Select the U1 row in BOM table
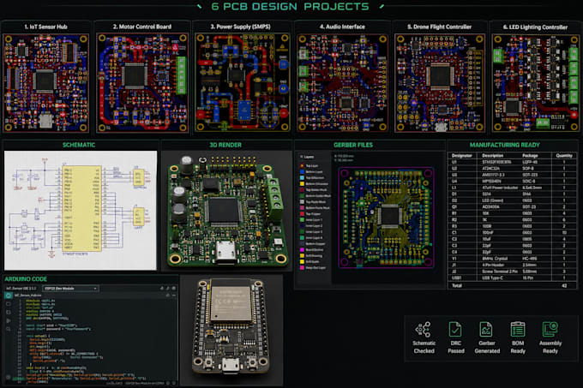Viewport: 583px width, 388px height. coord(513,162)
